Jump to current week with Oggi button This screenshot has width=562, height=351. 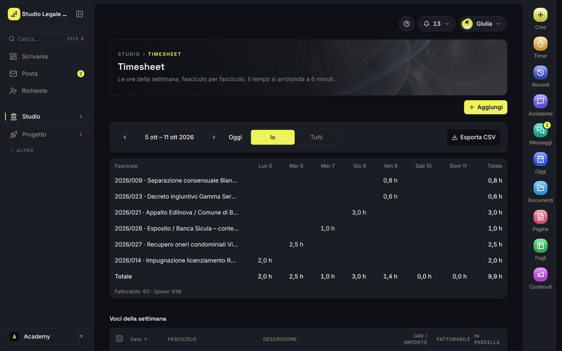click(235, 137)
